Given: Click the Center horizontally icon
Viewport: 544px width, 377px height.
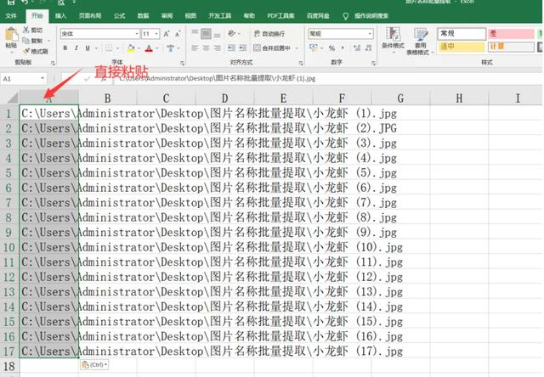Looking at the screenshot, I should 206,48.
